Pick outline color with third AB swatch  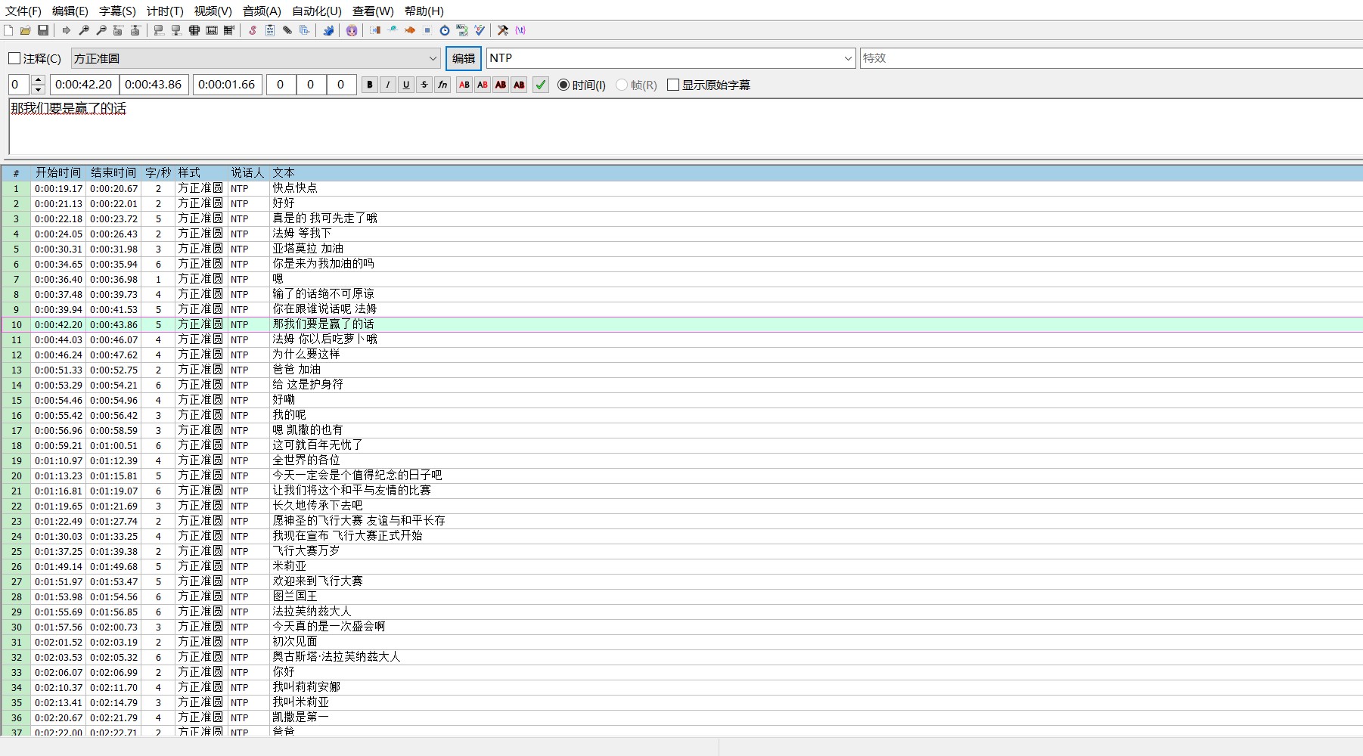point(501,85)
